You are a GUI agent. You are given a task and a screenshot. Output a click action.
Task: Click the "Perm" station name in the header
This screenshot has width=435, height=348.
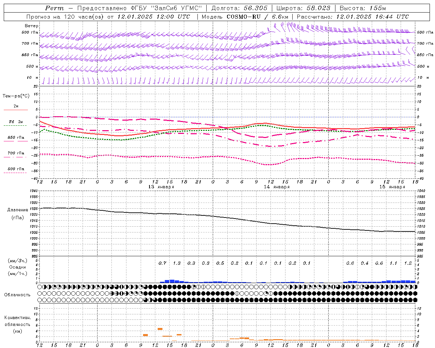(x=54, y=8)
